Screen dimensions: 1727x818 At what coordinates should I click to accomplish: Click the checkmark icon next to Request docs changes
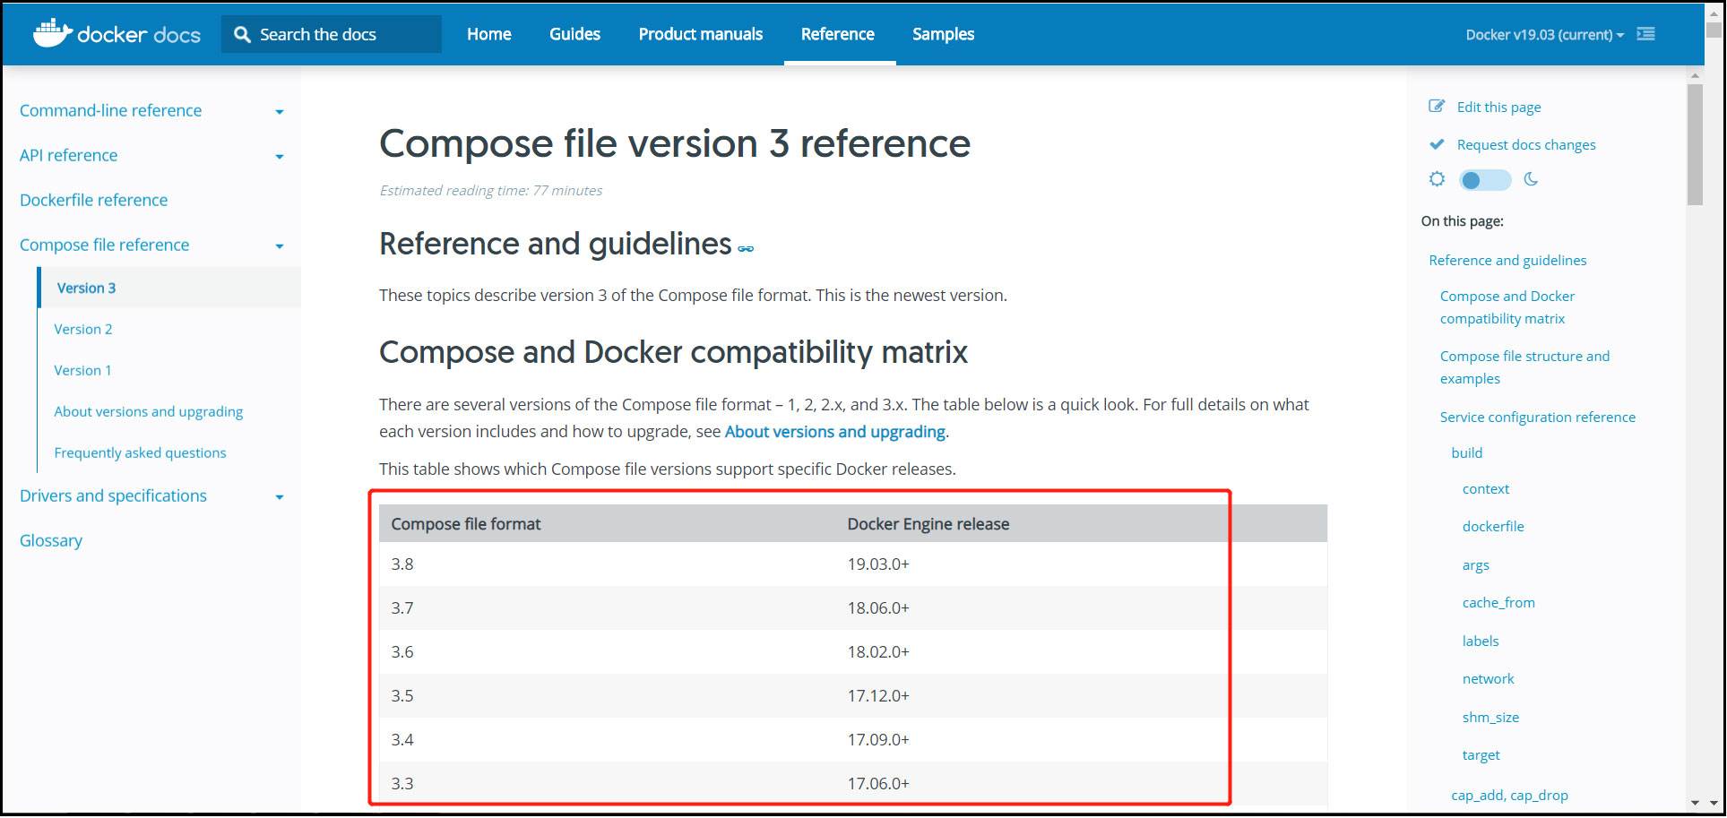point(1437,143)
